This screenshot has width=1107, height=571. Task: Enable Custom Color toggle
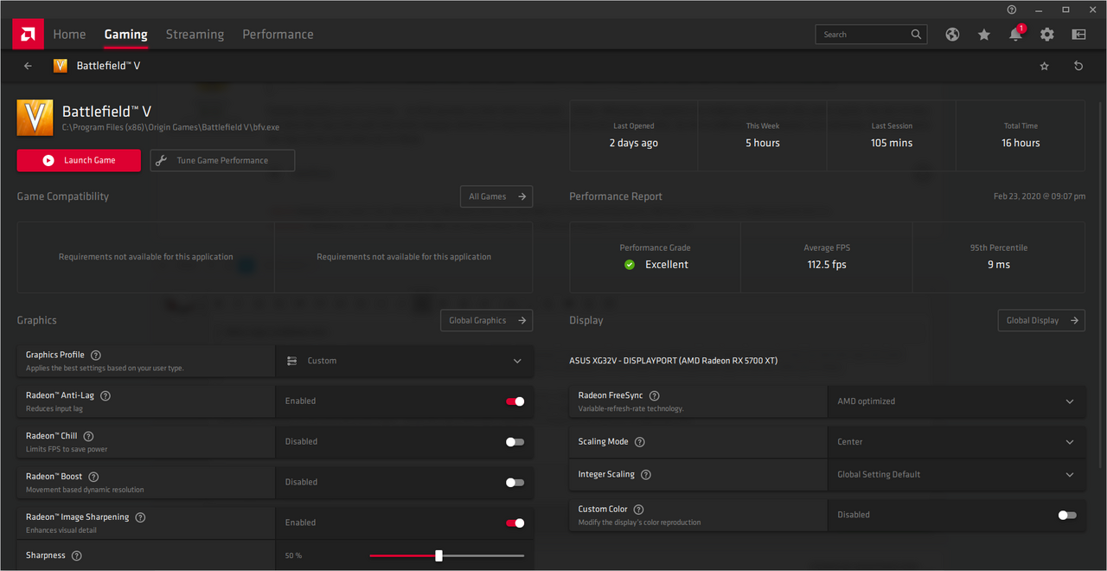point(1067,515)
